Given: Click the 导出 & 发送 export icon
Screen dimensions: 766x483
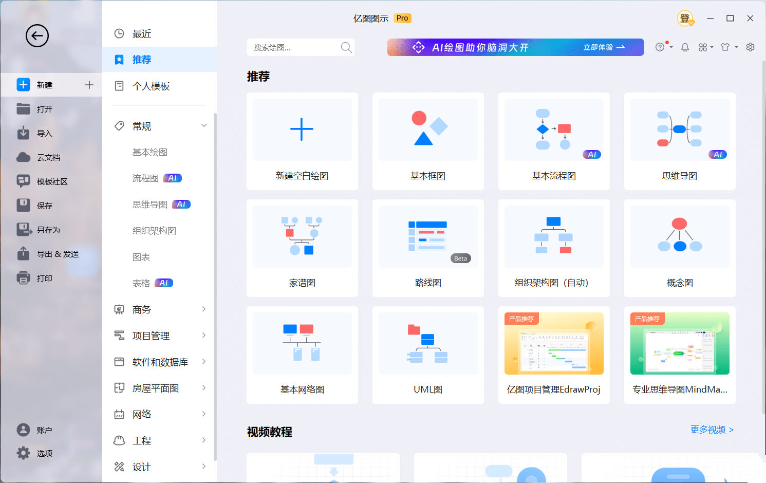Looking at the screenshot, I should point(23,254).
